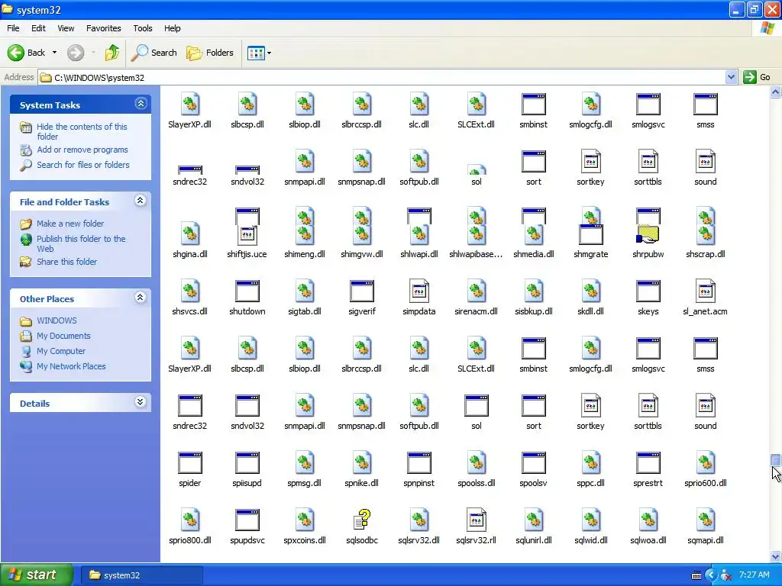Viewport: 782px width, 586px height.
Task: Open Add or remove programs link
Action: point(82,150)
